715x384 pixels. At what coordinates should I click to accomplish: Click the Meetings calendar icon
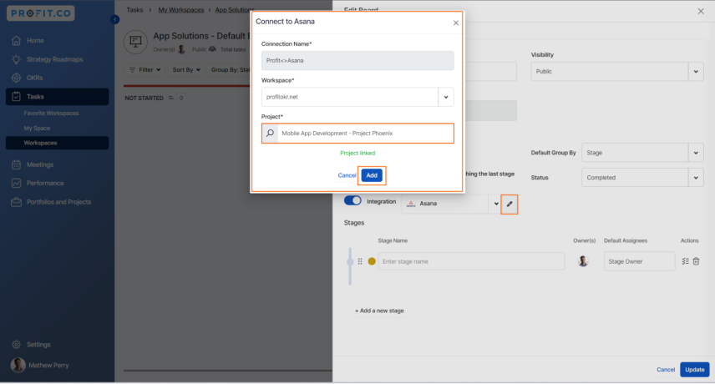16,164
